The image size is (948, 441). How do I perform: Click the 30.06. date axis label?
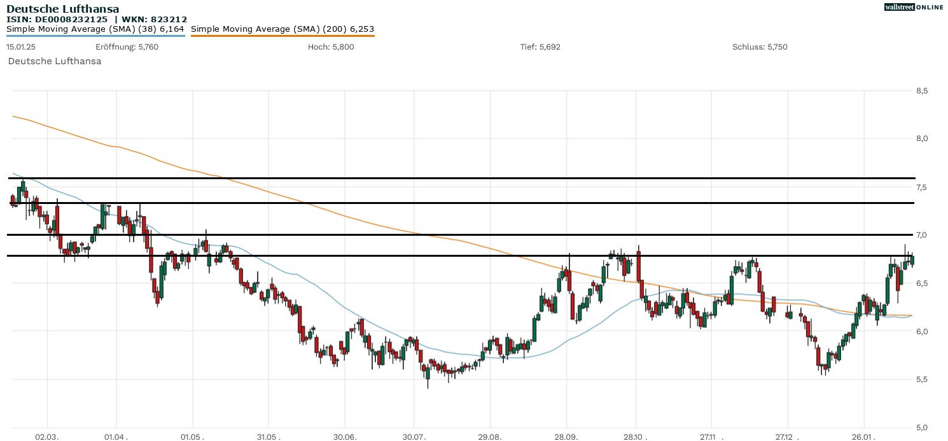pyautogui.click(x=344, y=437)
